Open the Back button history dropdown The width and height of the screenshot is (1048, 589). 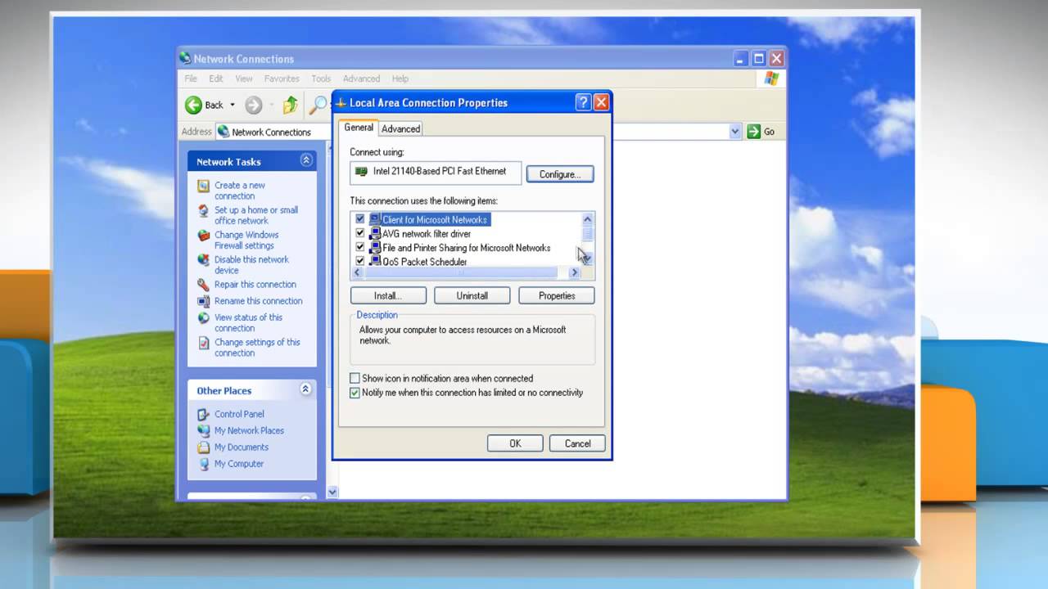(233, 105)
